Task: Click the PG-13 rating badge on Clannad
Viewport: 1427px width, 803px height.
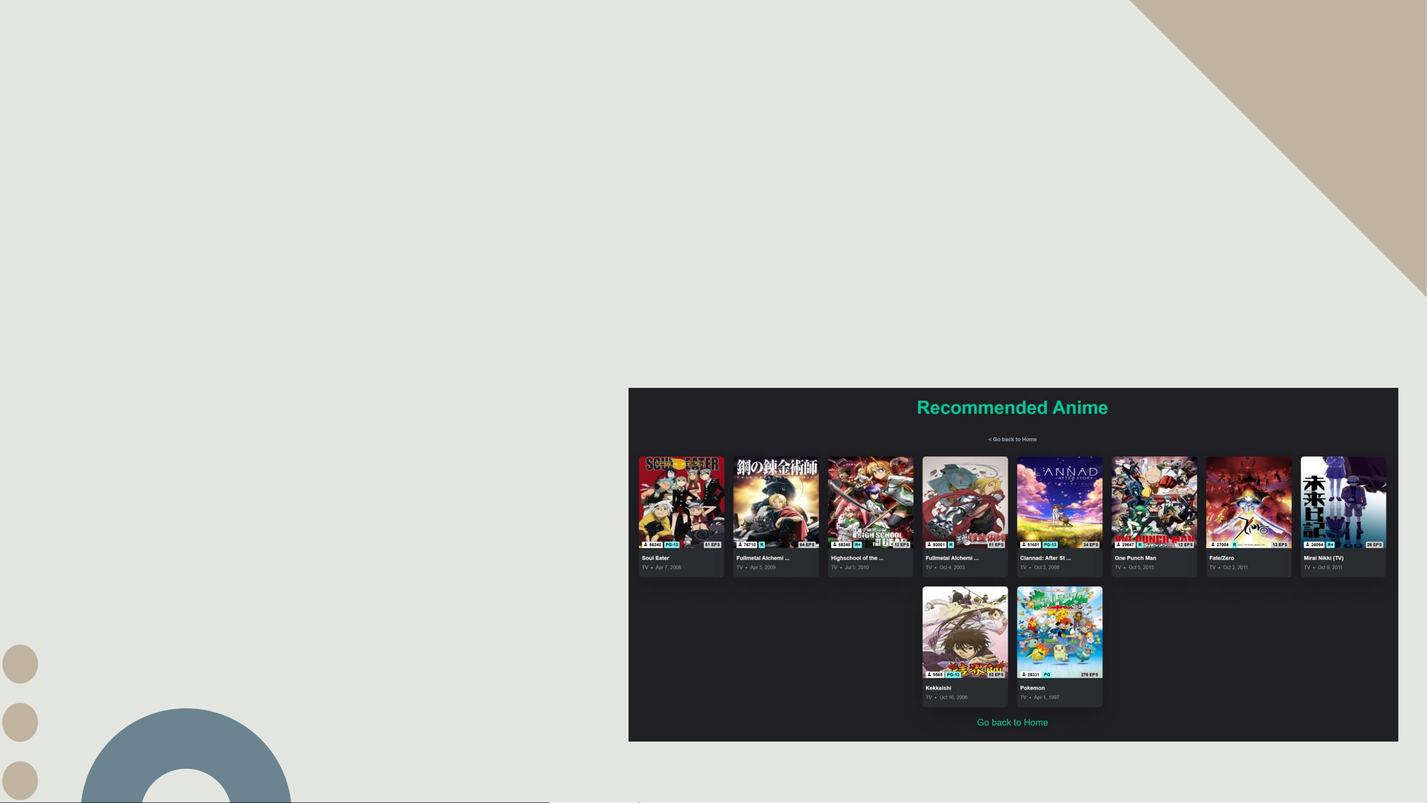Action: coord(1050,545)
